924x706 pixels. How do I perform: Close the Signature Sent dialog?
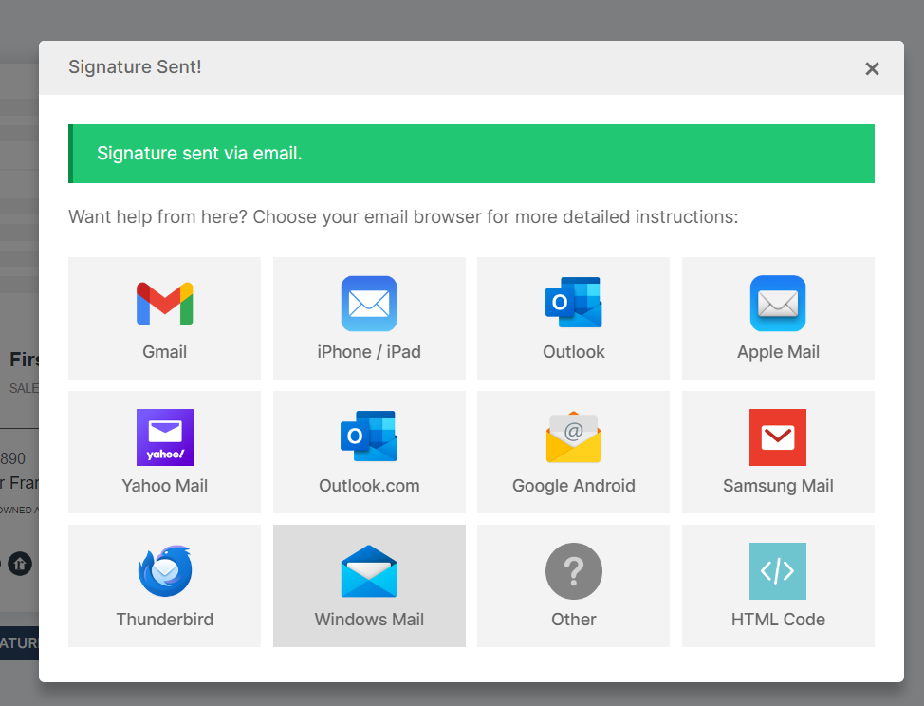point(872,69)
